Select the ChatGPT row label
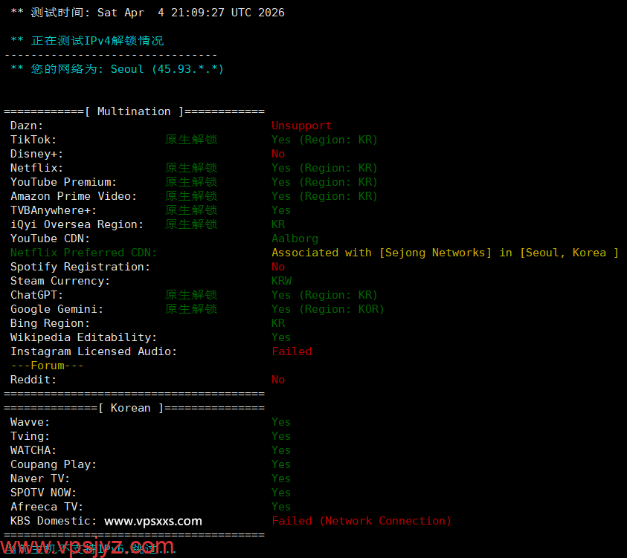The width and height of the screenshot is (627, 558). click(36, 295)
